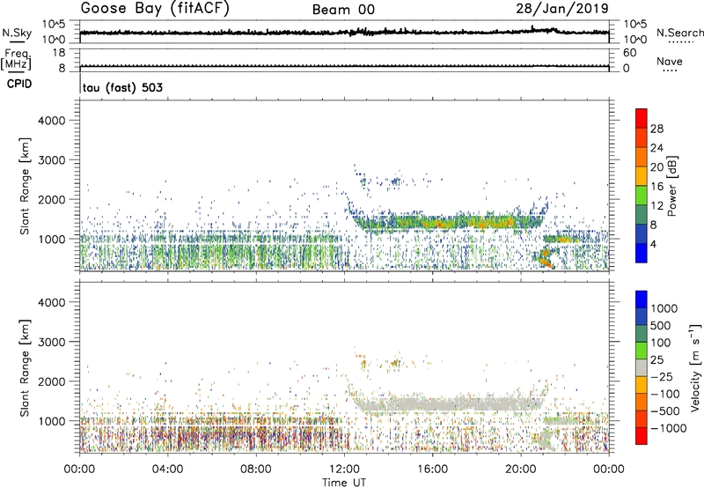Click the power panel "Slant Range [km]" label
The height and width of the screenshot is (488, 704).
[x=26, y=186]
